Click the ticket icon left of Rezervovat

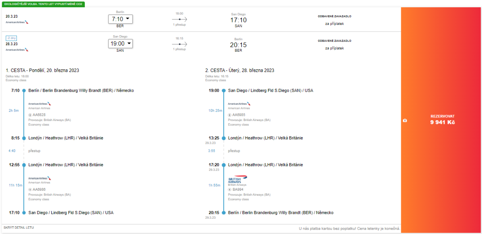tap(405, 120)
